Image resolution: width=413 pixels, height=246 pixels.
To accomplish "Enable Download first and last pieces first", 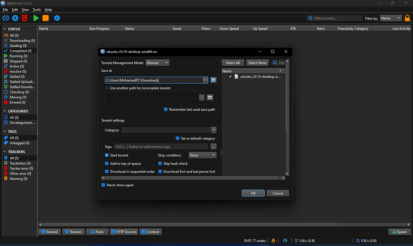I will coord(160,171).
